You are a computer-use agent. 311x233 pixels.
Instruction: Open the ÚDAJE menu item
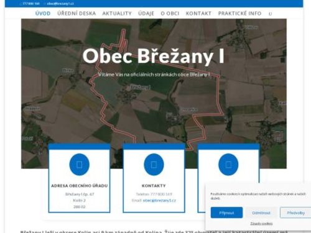click(146, 14)
